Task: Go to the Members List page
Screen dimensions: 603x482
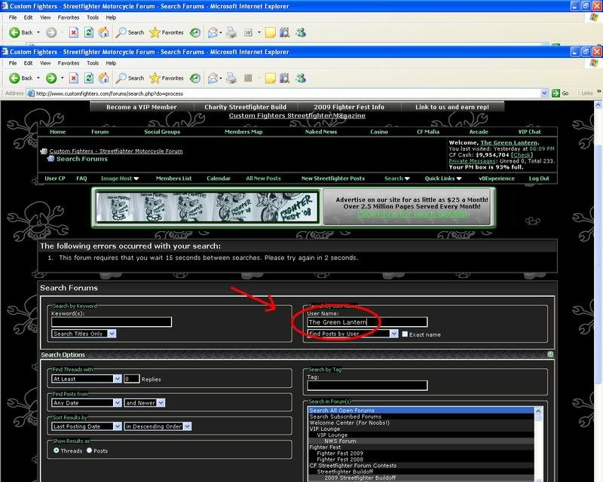Action: 173,178
